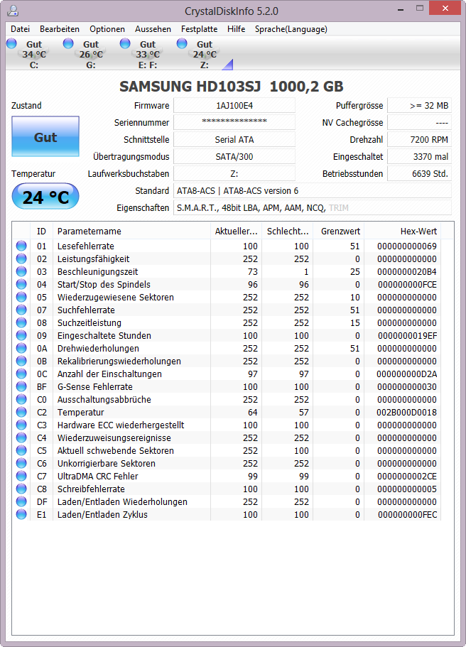Click the Betriebsstunden field 6639 Std.
The height and width of the screenshot is (647, 466).
tap(419, 174)
